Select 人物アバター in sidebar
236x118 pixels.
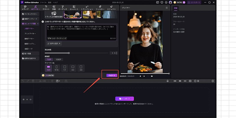[x=29, y=29]
